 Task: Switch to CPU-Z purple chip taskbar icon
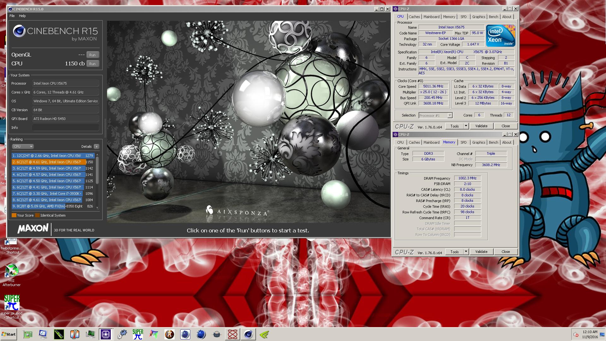click(x=106, y=334)
